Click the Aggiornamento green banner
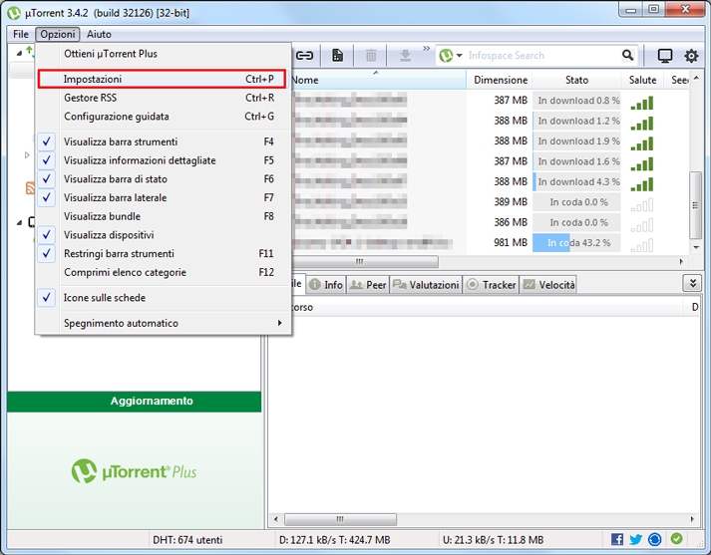Image resolution: width=711 pixels, height=555 pixels. 135,401
